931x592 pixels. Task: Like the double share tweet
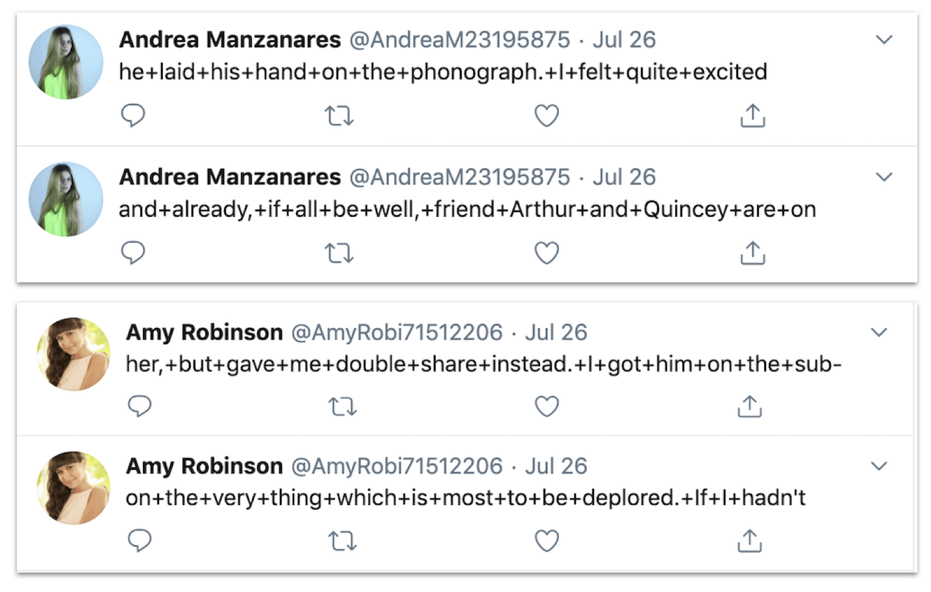point(547,407)
